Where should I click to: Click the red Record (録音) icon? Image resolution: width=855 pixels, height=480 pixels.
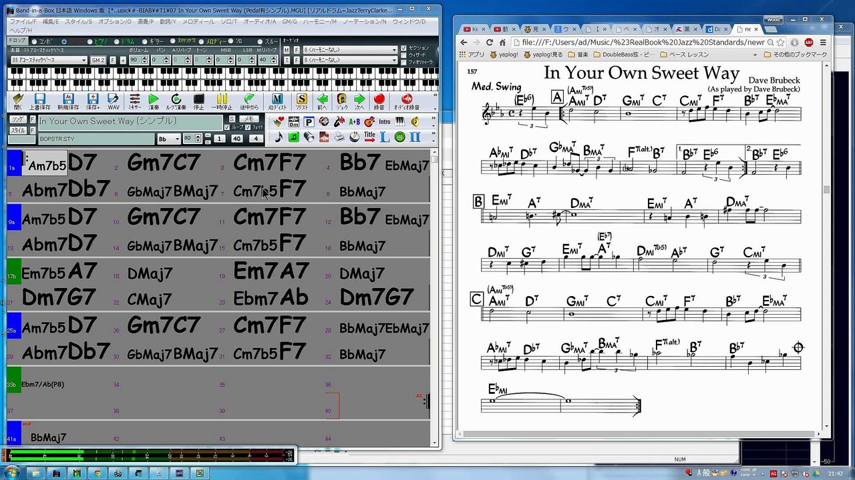pyautogui.click(x=379, y=101)
